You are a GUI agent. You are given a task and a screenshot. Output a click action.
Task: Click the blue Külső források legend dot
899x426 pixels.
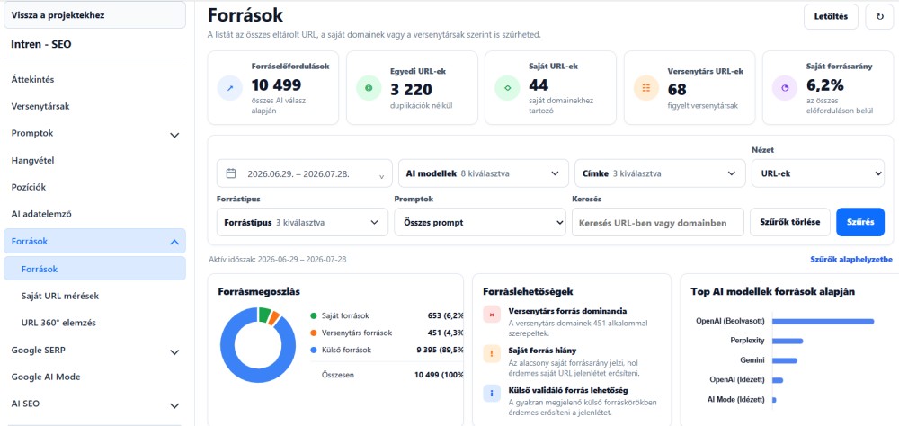pos(313,350)
